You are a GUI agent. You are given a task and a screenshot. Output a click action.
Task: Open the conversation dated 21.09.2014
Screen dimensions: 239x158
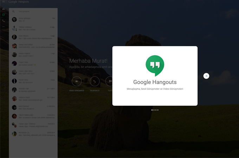[x=33, y=107]
